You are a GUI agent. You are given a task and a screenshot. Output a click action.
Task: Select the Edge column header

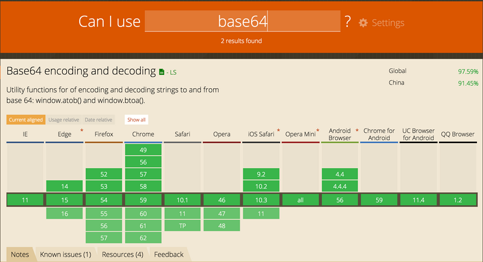coord(65,134)
